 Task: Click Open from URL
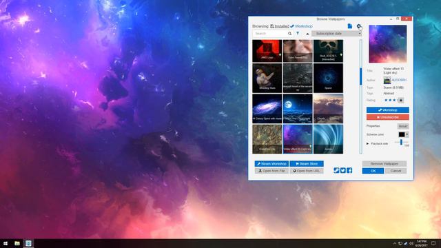pos(307,171)
